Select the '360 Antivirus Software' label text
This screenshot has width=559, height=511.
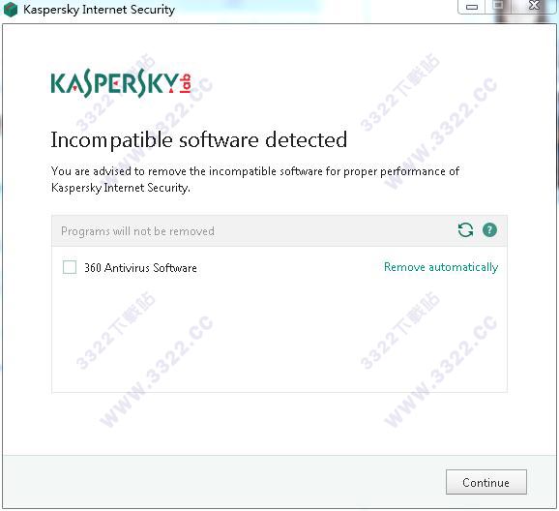[140, 268]
